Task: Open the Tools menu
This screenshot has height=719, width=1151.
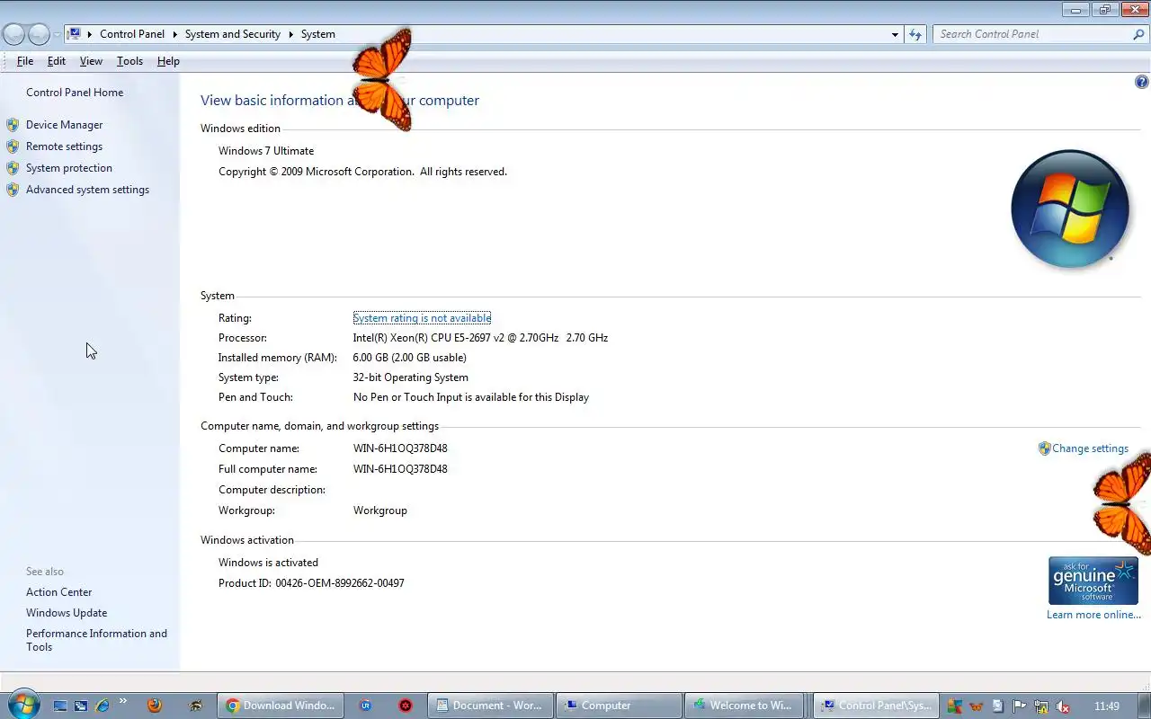Action: 129,61
